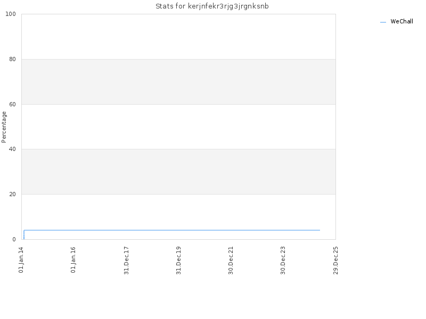Image resolution: width=426 pixels, height=319 pixels.
Task: Click the WeChall legend color swatch
Action: point(383,22)
